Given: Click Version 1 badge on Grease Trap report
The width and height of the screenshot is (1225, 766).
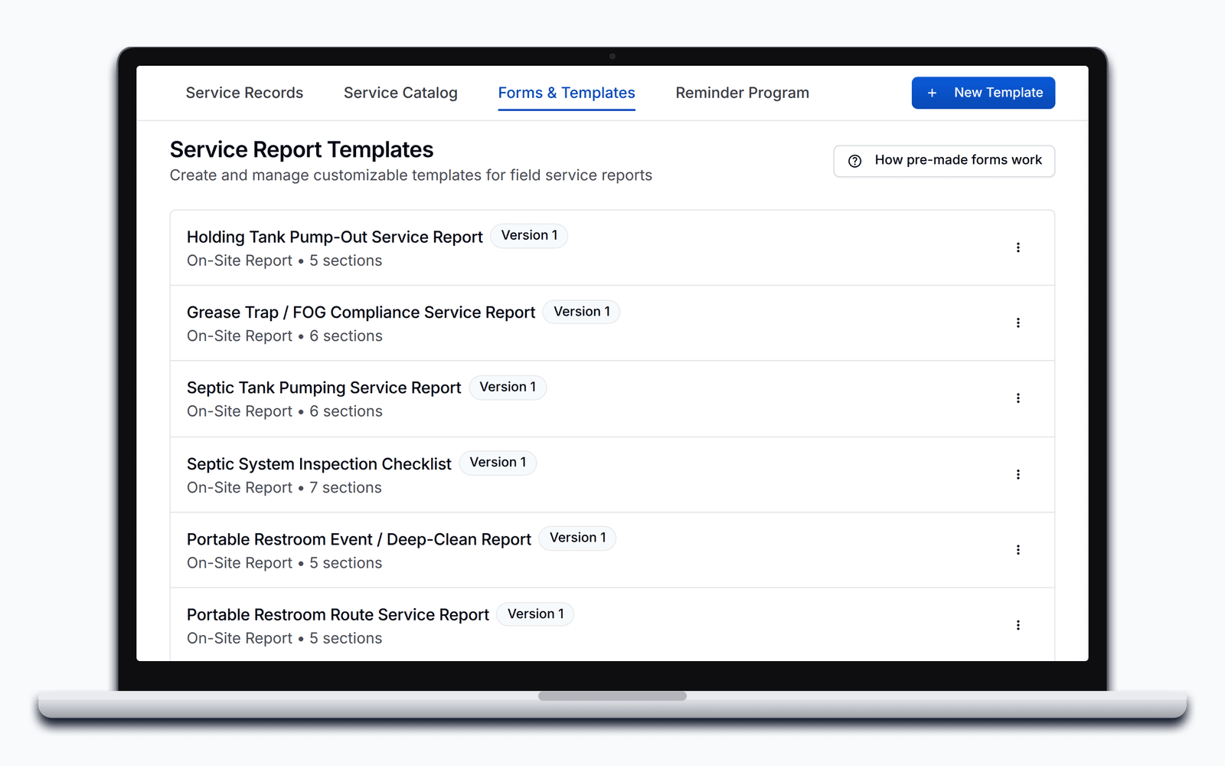Looking at the screenshot, I should 582,312.
